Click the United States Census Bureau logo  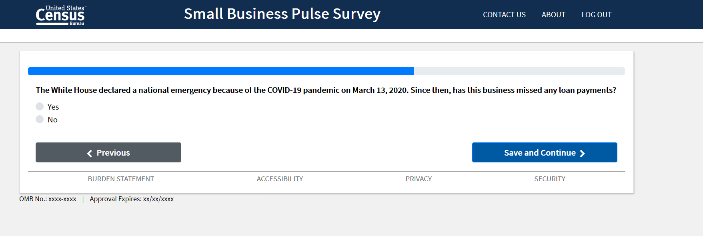tap(60, 15)
